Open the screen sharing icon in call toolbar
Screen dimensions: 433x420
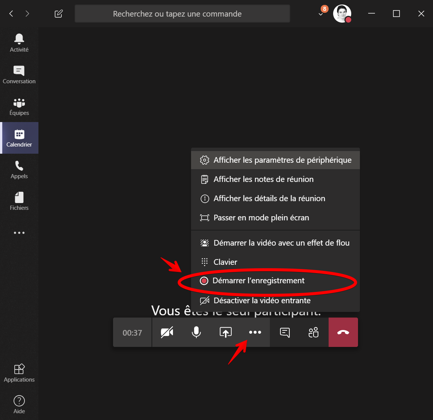pos(226,332)
